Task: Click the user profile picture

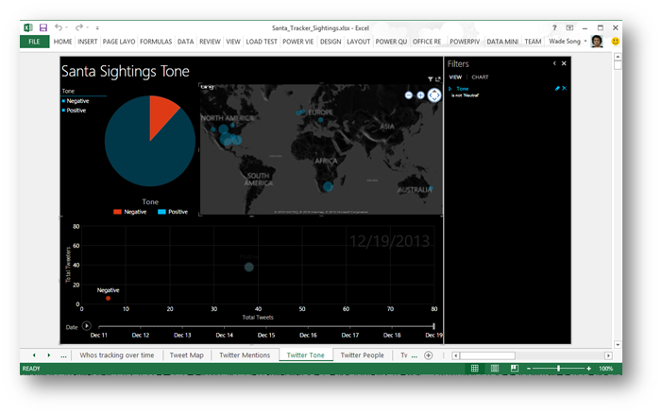Action: tap(597, 42)
